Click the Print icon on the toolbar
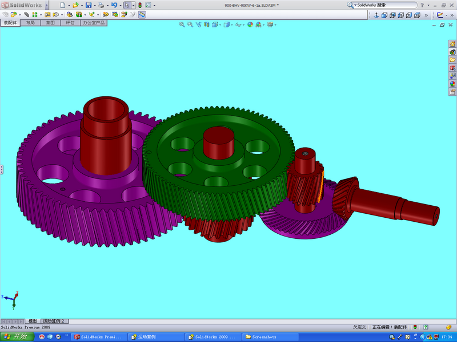The width and height of the screenshot is (457, 342). point(101,5)
